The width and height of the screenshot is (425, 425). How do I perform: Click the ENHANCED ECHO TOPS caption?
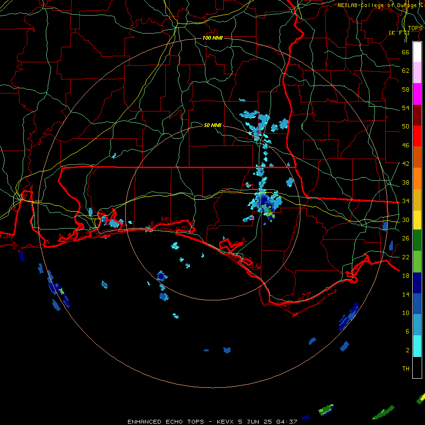166,422
